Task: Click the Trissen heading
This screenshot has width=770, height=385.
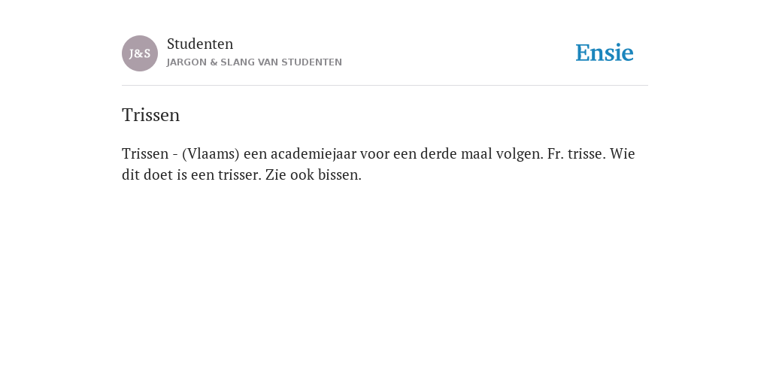Action: 150,115
